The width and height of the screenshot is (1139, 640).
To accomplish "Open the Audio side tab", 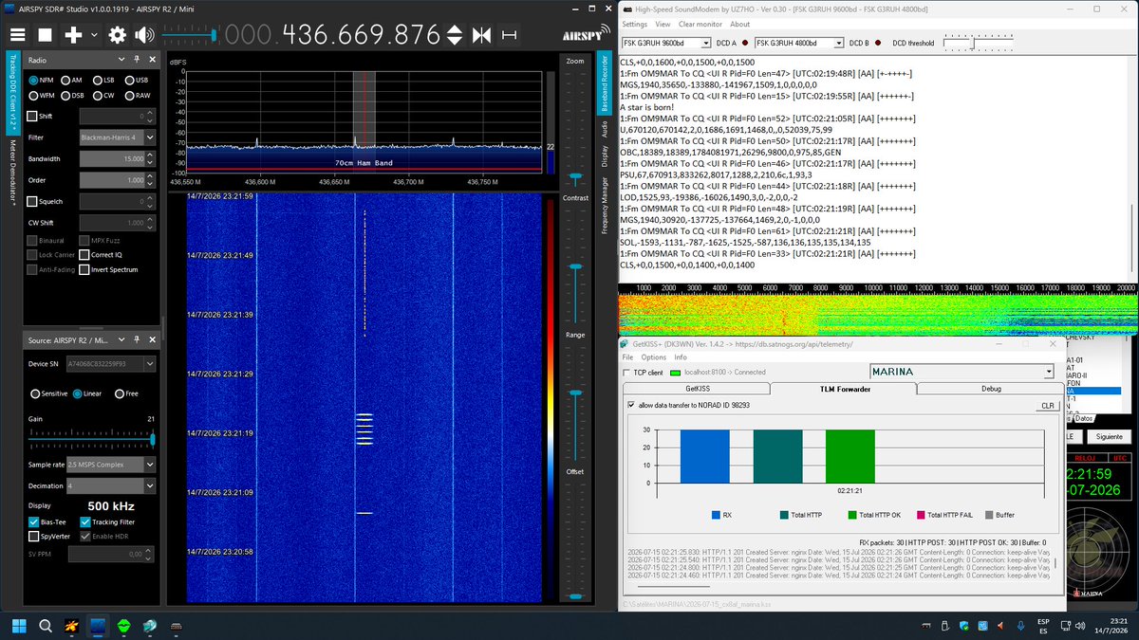I will (x=603, y=130).
